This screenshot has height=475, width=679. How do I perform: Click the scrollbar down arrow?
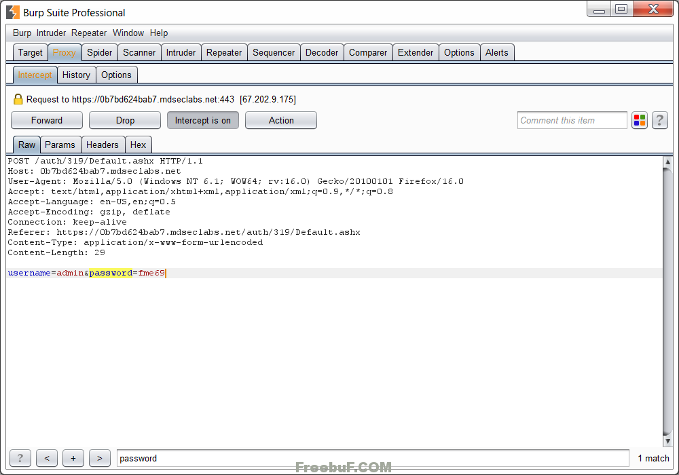point(667,441)
